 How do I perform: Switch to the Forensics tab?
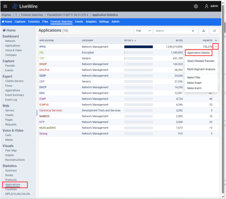click(x=34, y=22)
